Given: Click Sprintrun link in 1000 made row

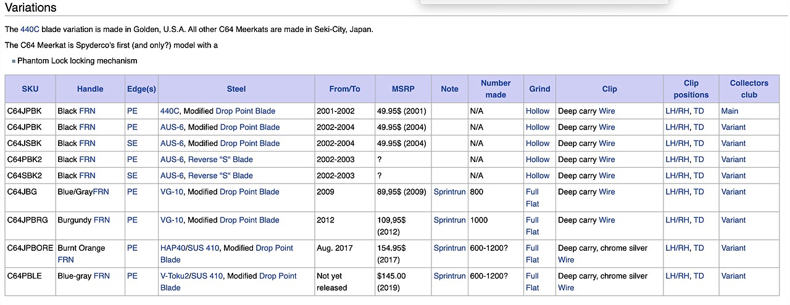Looking at the screenshot, I should pyautogui.click(x=449, y=220).
